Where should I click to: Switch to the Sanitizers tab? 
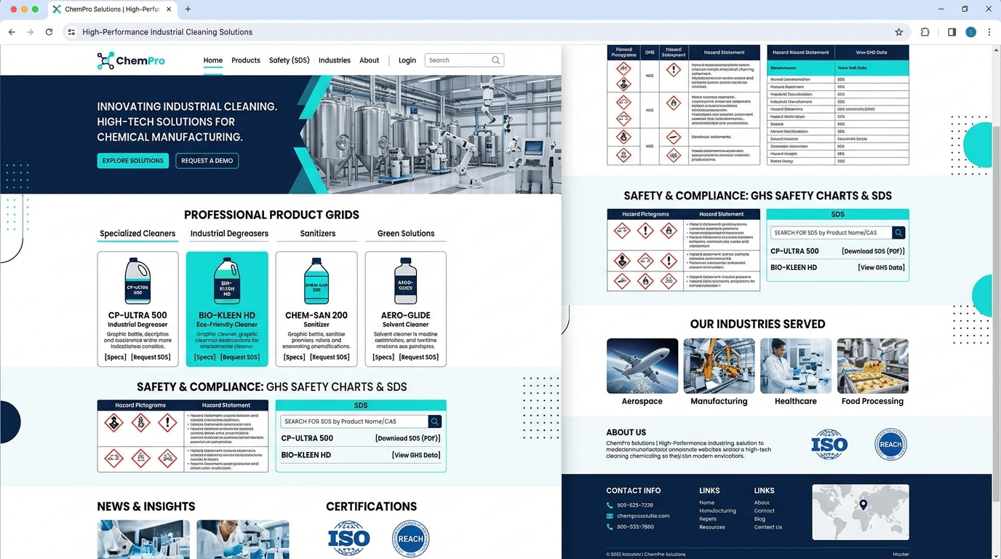[318, 234]
